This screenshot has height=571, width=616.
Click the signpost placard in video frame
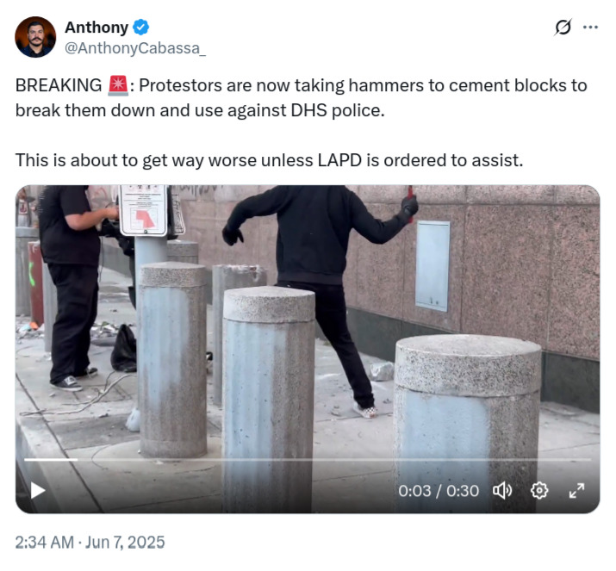(143, 210)
